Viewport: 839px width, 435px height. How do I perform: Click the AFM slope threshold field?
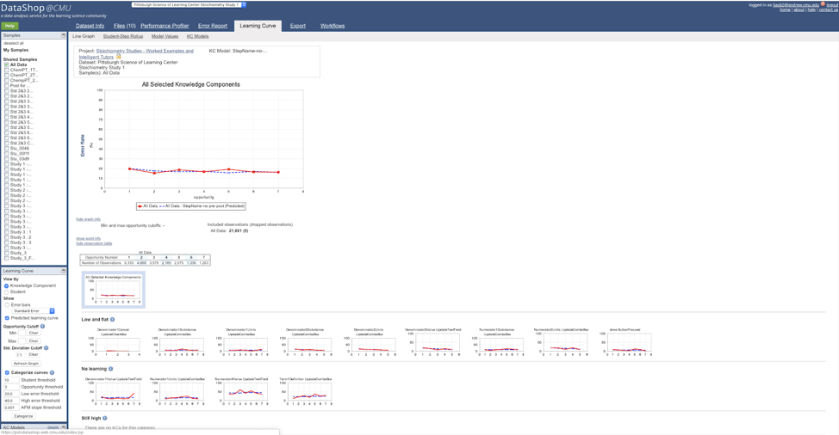[10, 407]
